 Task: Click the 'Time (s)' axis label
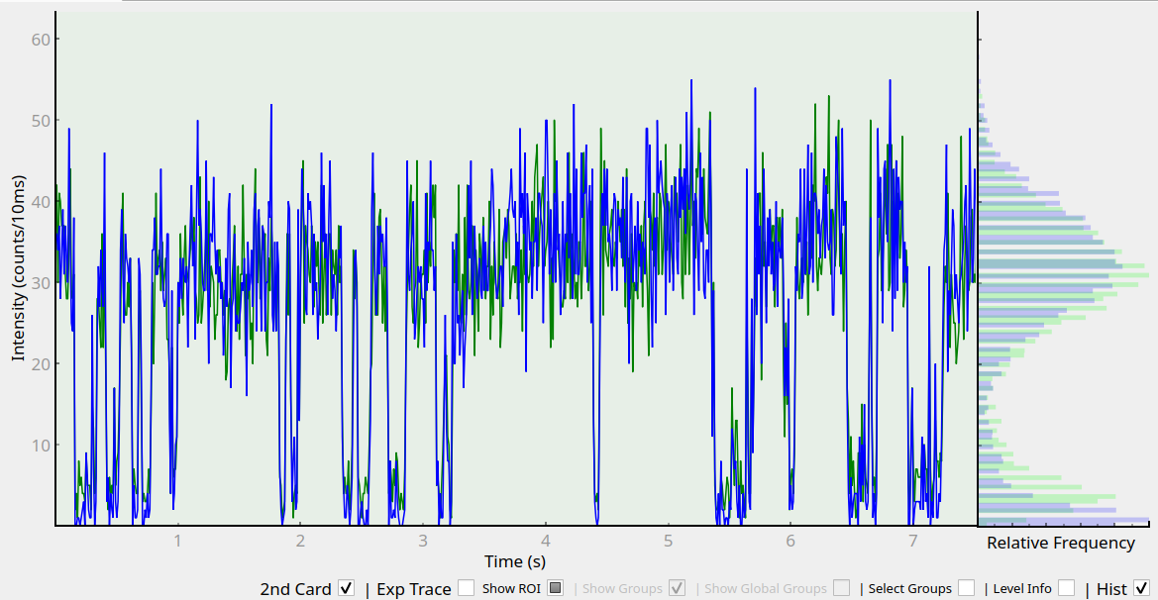(x=515, y=561)
